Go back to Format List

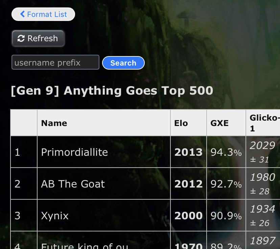click(43, 14)
